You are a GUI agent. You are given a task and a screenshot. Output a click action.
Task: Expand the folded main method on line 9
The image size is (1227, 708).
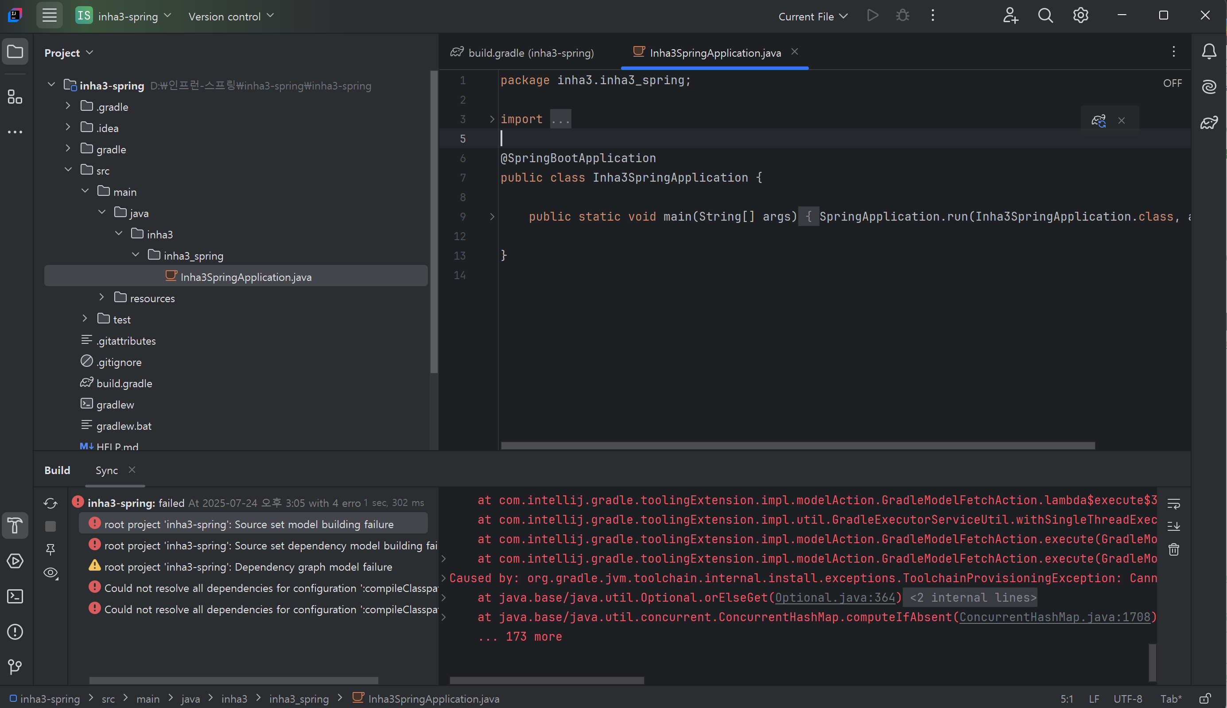pyautogui.click(x=492, y=216)
